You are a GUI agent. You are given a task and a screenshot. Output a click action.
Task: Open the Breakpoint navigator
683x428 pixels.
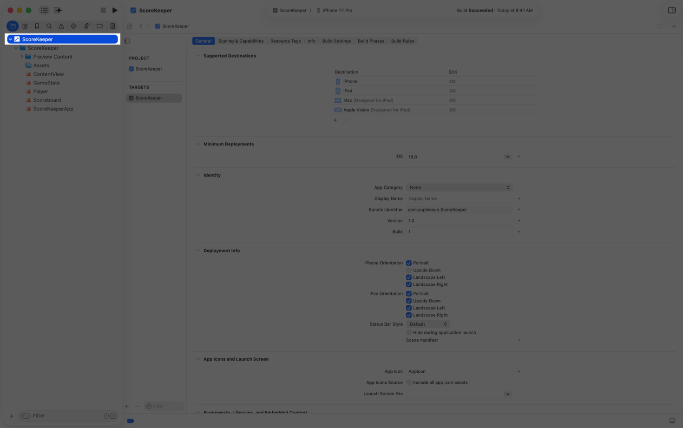[99, 26]
